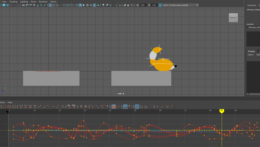This screenshot has height=147, width=260.
Task: Toggle Wireframe on Shaded icon
Action: 87,5
